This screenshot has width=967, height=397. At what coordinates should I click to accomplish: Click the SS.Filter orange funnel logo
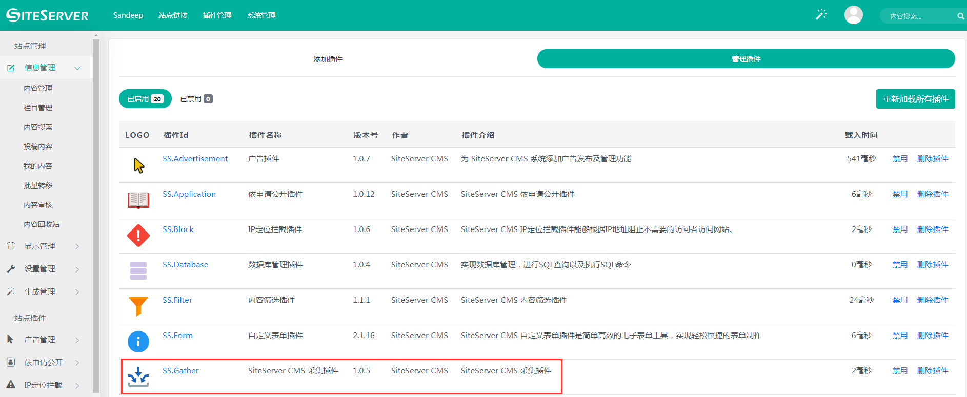138,306
